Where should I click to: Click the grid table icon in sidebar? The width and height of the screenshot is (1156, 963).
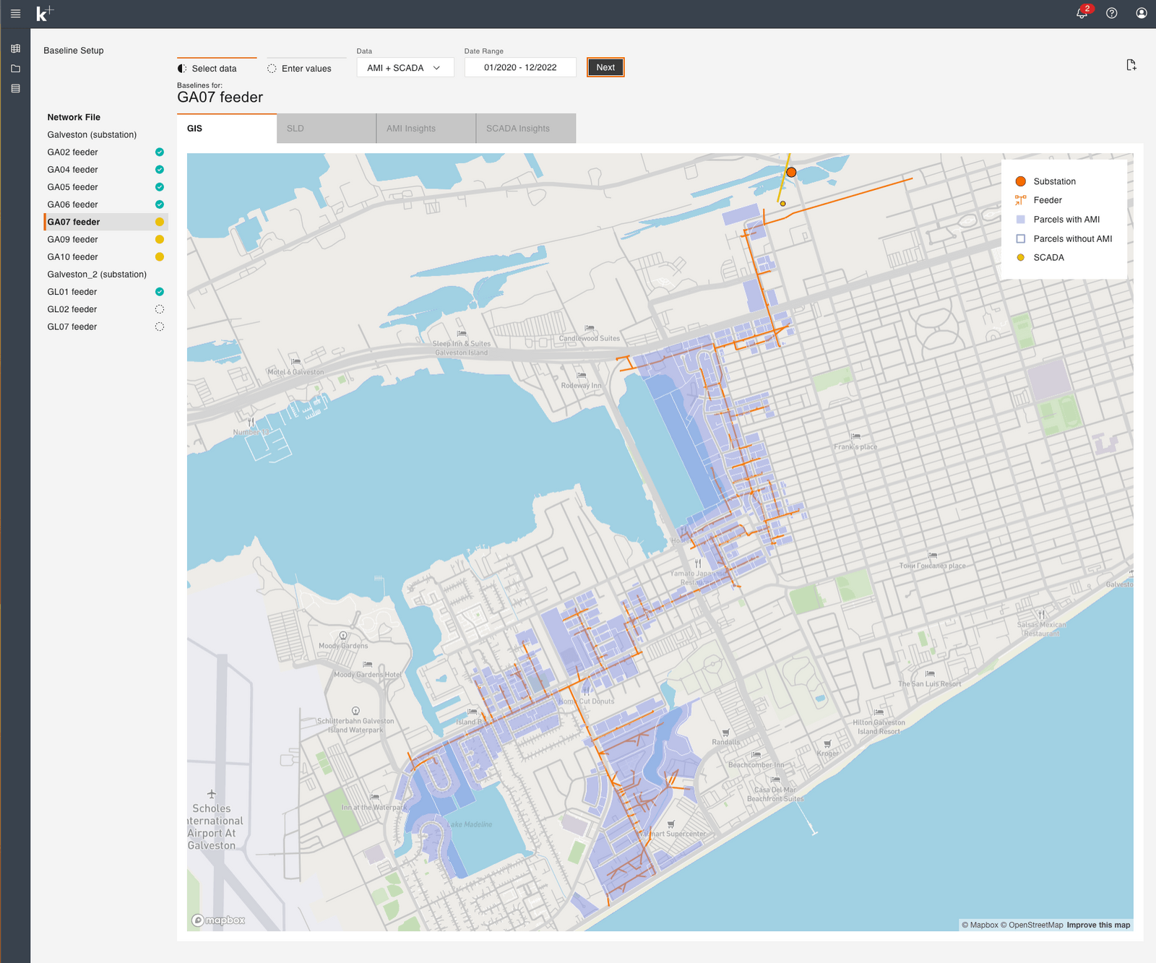pos(15,48)
